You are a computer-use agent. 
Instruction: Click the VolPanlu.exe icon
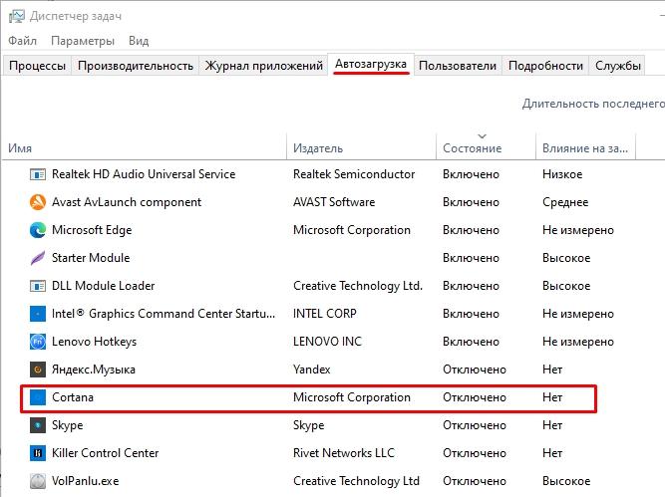click(x=38, y=481)
